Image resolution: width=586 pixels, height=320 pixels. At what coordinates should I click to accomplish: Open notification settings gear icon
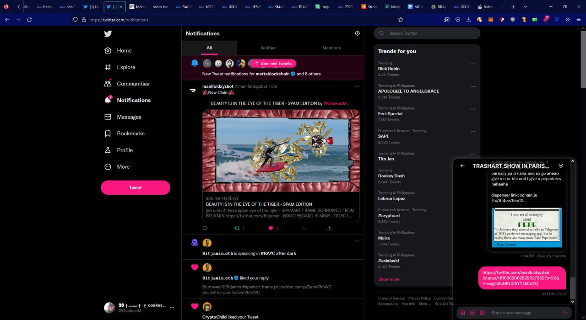357,33
